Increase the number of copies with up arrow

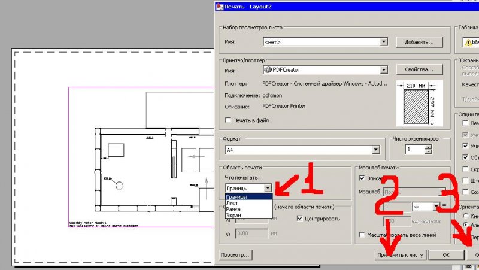428,147
